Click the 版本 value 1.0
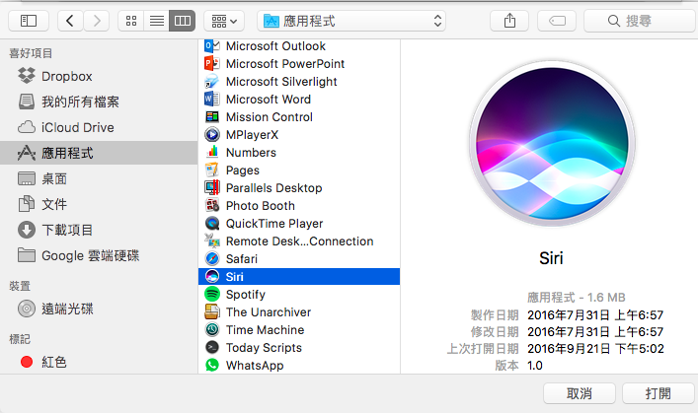The image size is (698, 413). (535, 366)
